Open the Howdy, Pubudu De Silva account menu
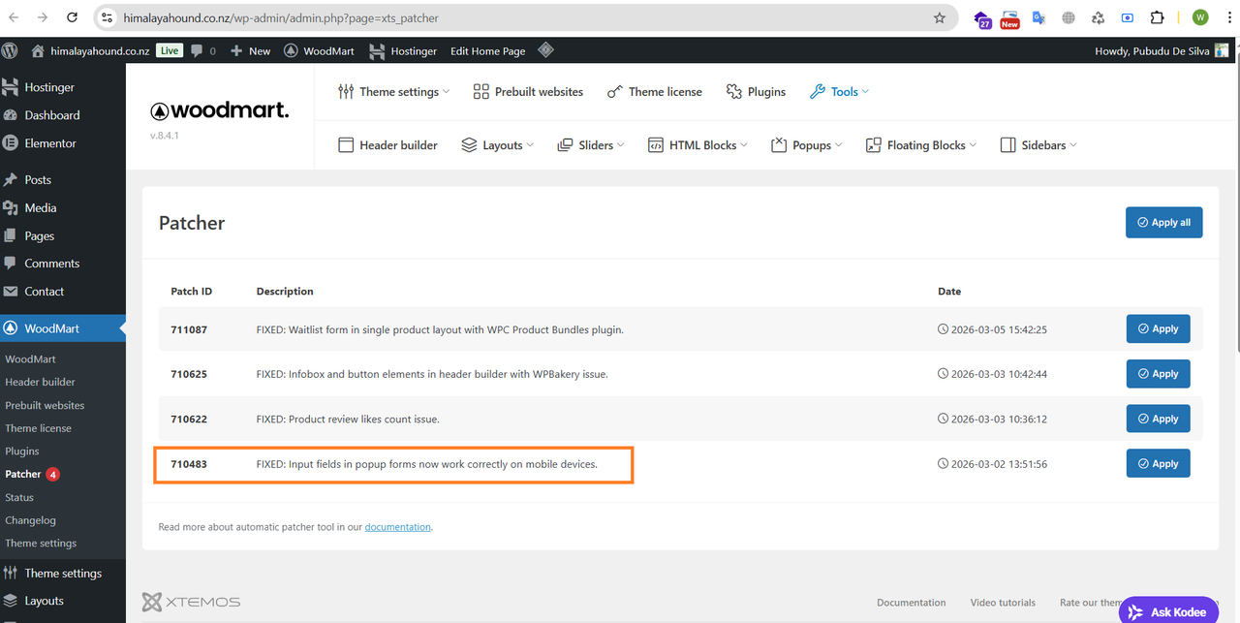The width and height of the screenshot is (1240, 623). (1162, 50)
